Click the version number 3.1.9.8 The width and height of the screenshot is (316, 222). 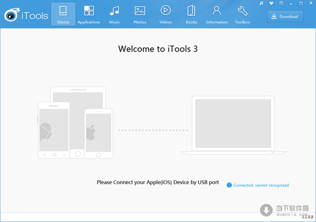pos(308,217)
